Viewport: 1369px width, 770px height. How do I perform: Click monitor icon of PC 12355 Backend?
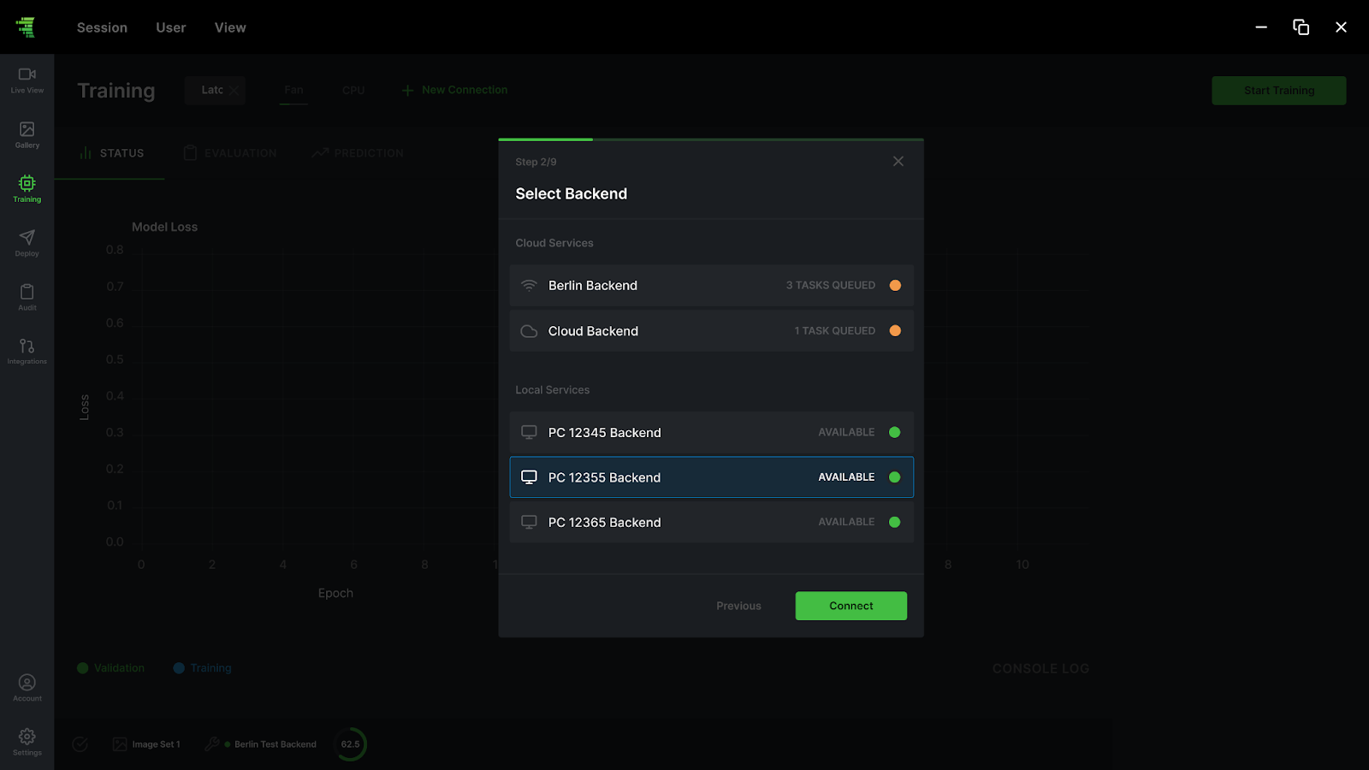pos(530,477)
